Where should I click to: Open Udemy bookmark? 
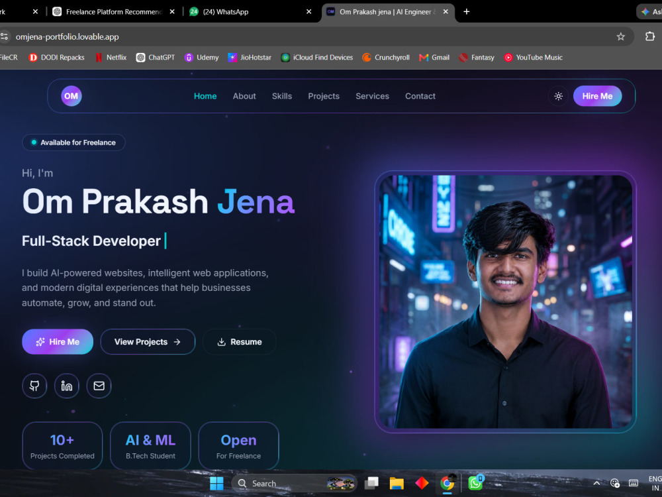[201, 58]
